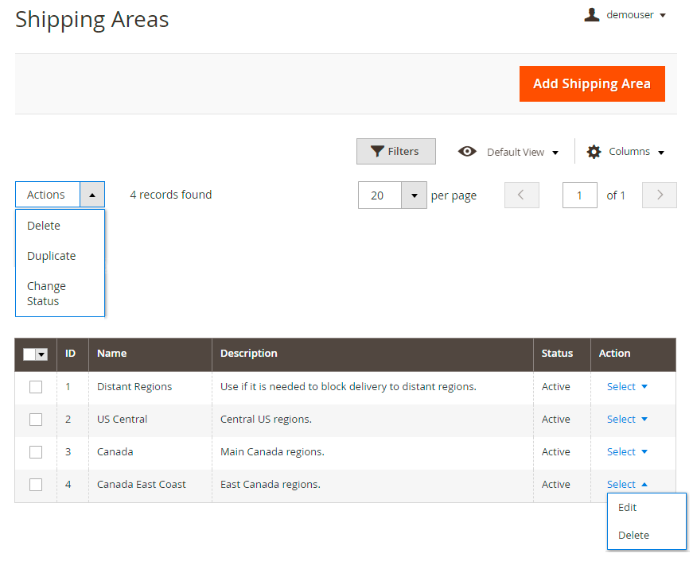The width and height of the screenshot is (693, 565).
Task: Click the demouser account icon
Action: point(591,15)
